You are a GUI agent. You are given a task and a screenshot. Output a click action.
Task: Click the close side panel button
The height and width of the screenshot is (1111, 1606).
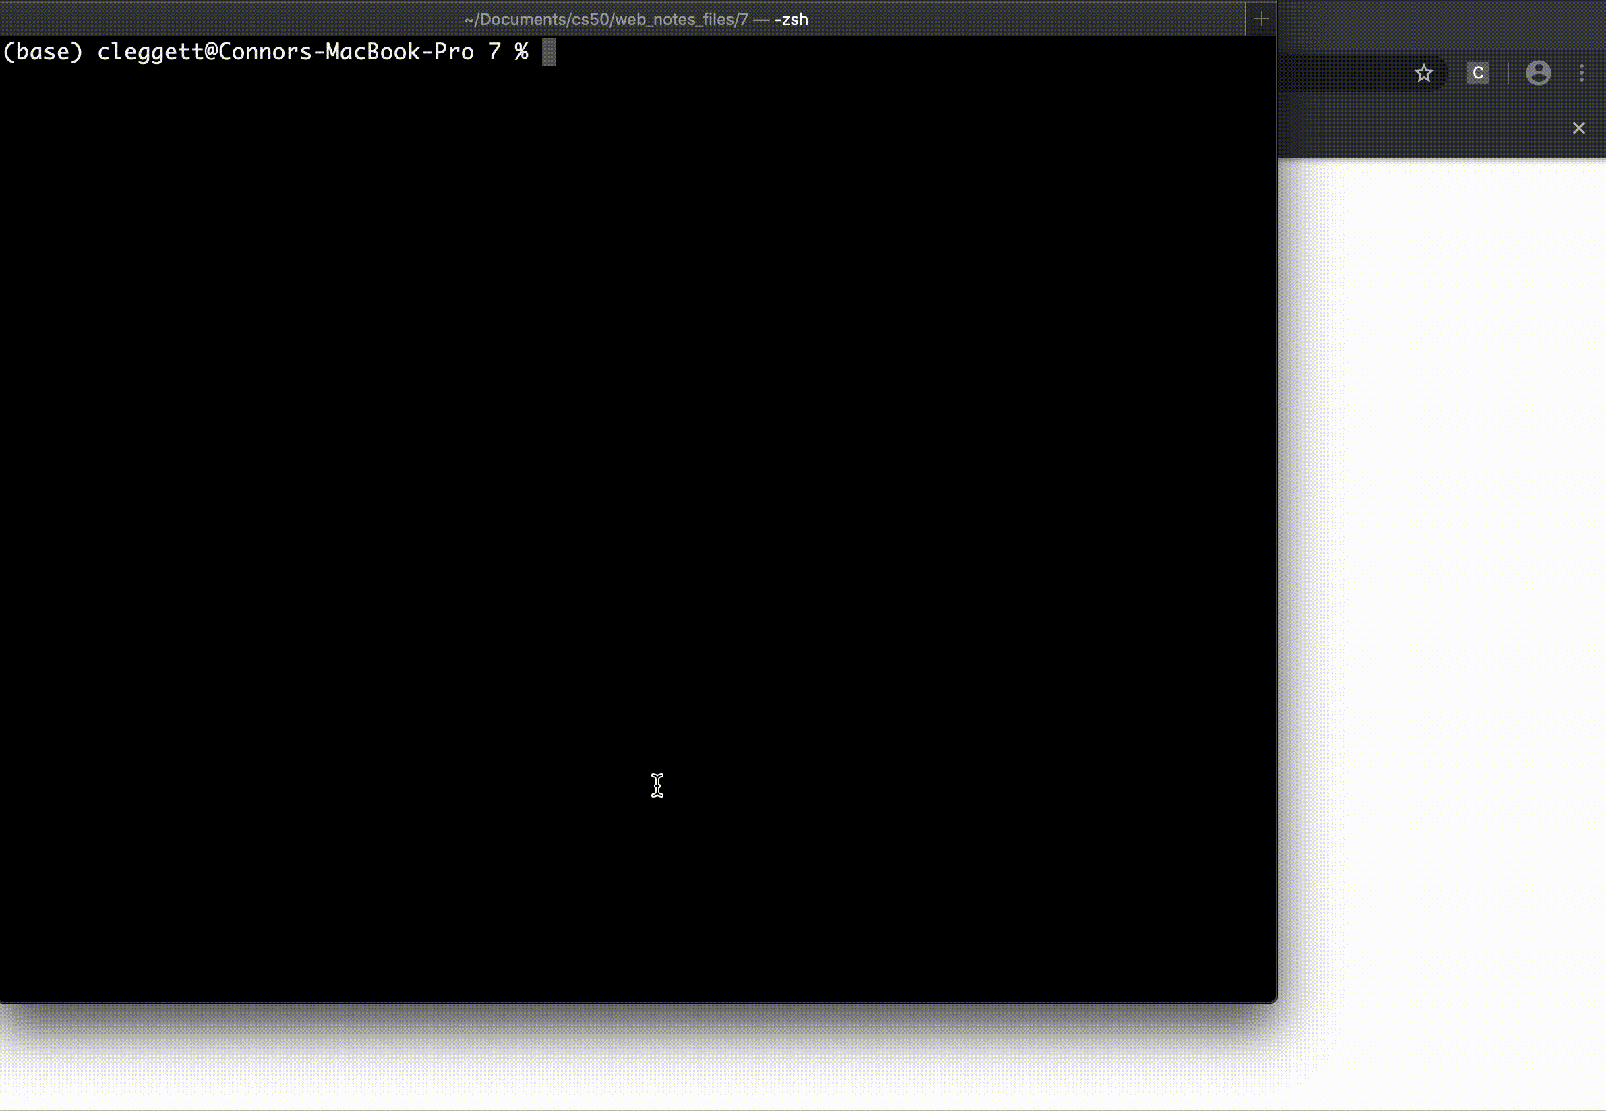(1579, 128)
